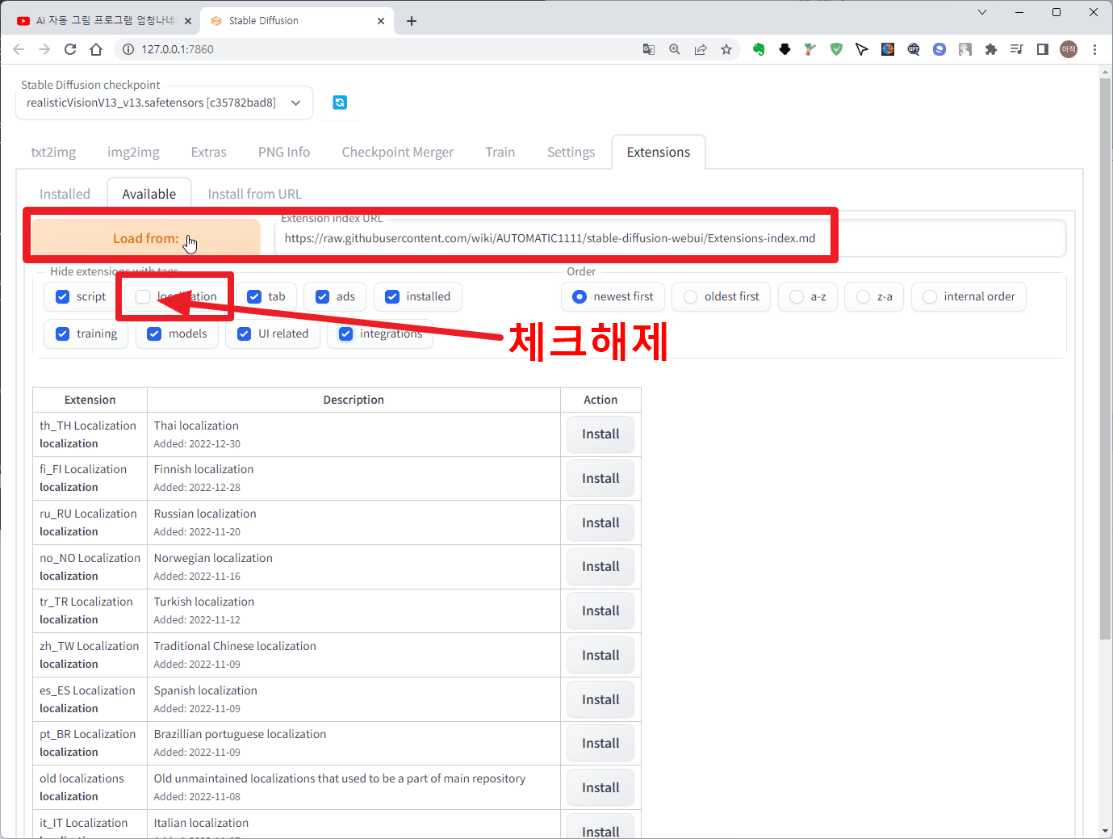Install ru_RU Localization extension
This screenshot has width=1113, height=839.
coord(600,523)
